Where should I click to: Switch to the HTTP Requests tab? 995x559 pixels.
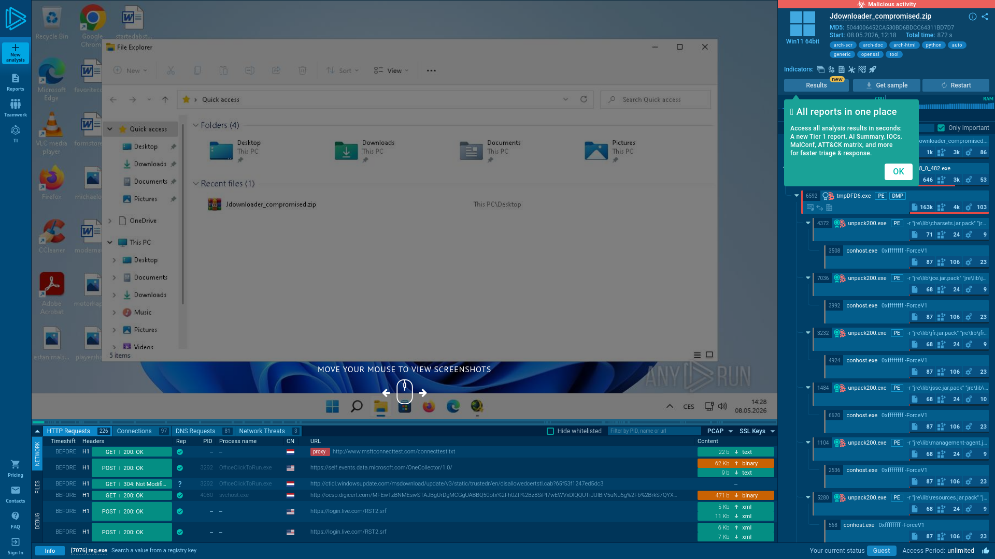[77, 431]
